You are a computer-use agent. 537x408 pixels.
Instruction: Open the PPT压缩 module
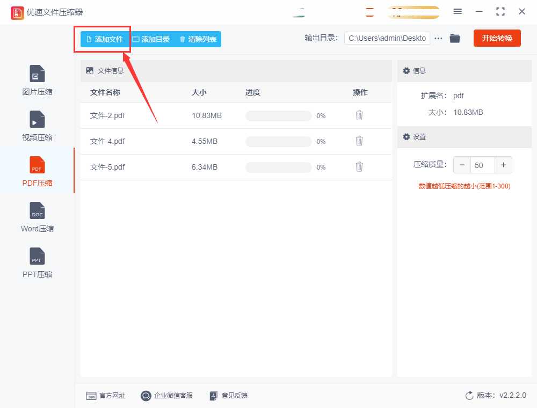pos(37,263)
